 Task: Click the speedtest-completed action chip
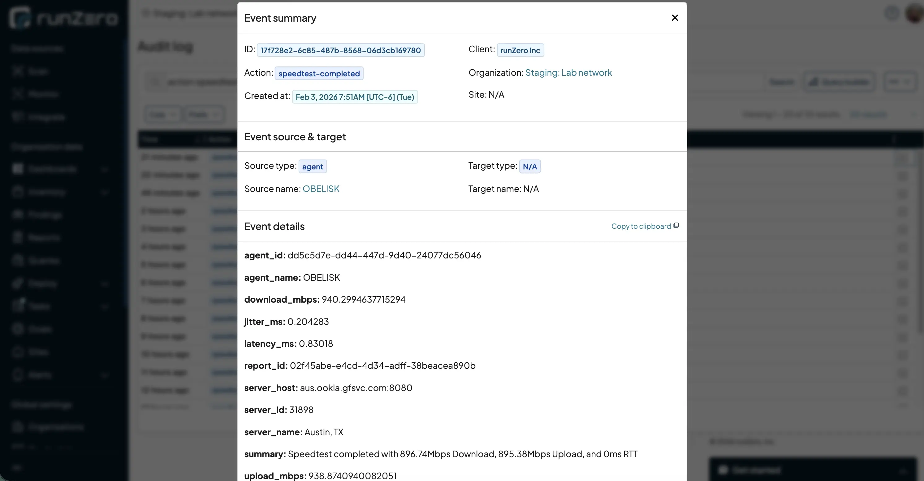[x=319, y=73]
